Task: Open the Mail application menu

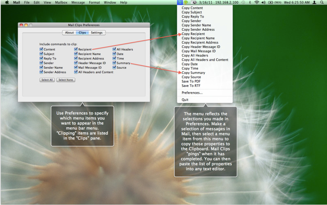Action: (16, 2)
